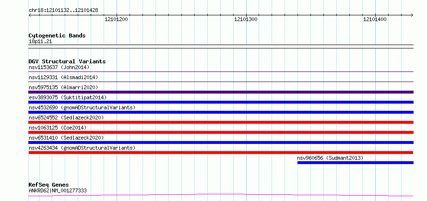Open variant nsv1153637 (John2014) label
427x201 pixels.
(x=59, y=67)
